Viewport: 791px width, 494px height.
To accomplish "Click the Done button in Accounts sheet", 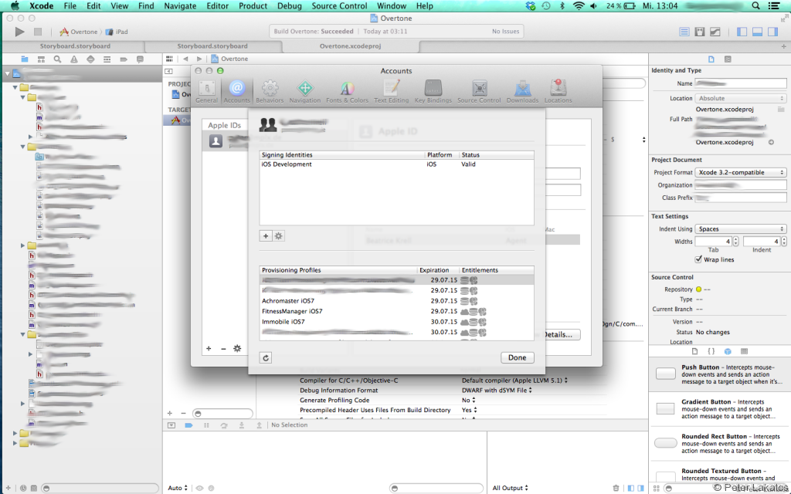I will click(x=517, y=357).
